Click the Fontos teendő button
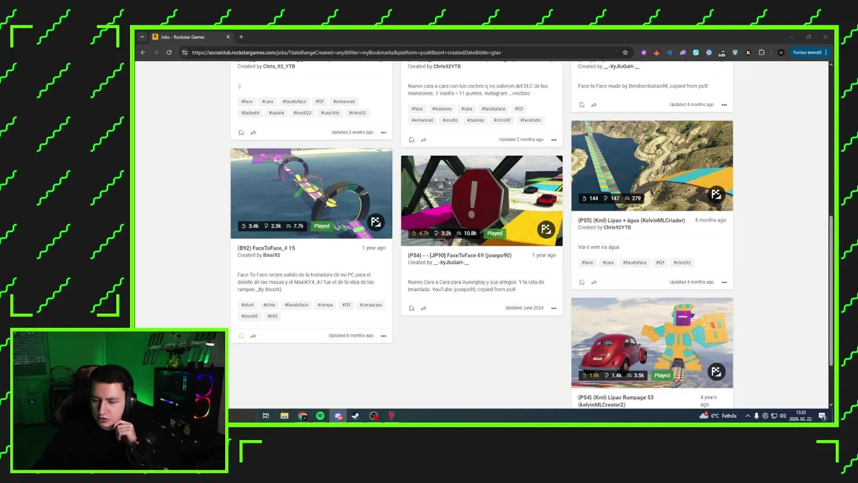The width and height of the screenshot is (858, 483). 810,52
